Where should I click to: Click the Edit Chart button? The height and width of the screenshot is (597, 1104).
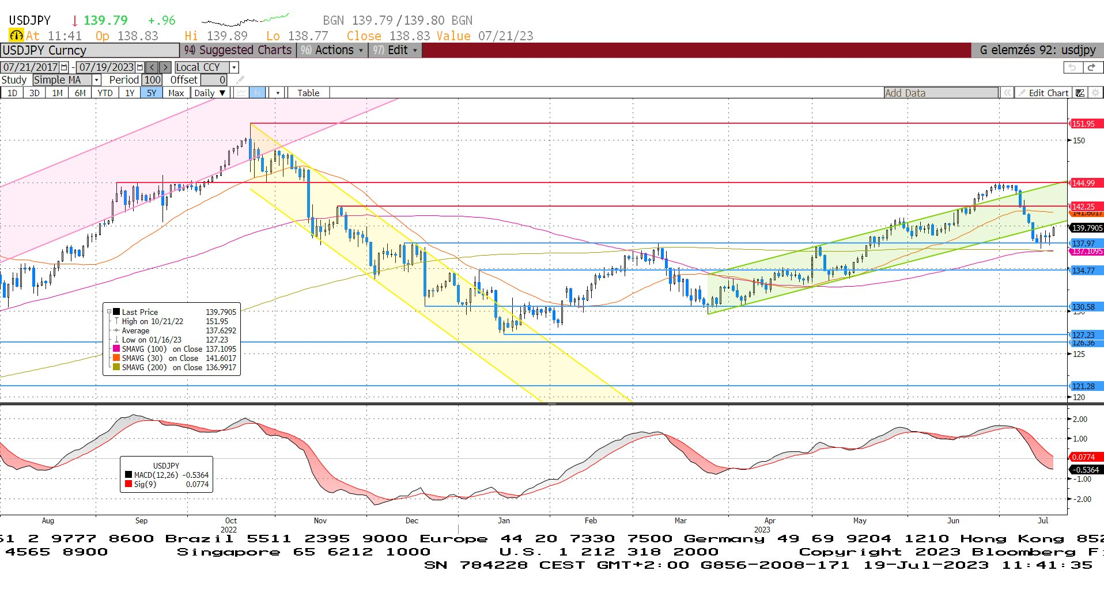[x=1043, y=93]
